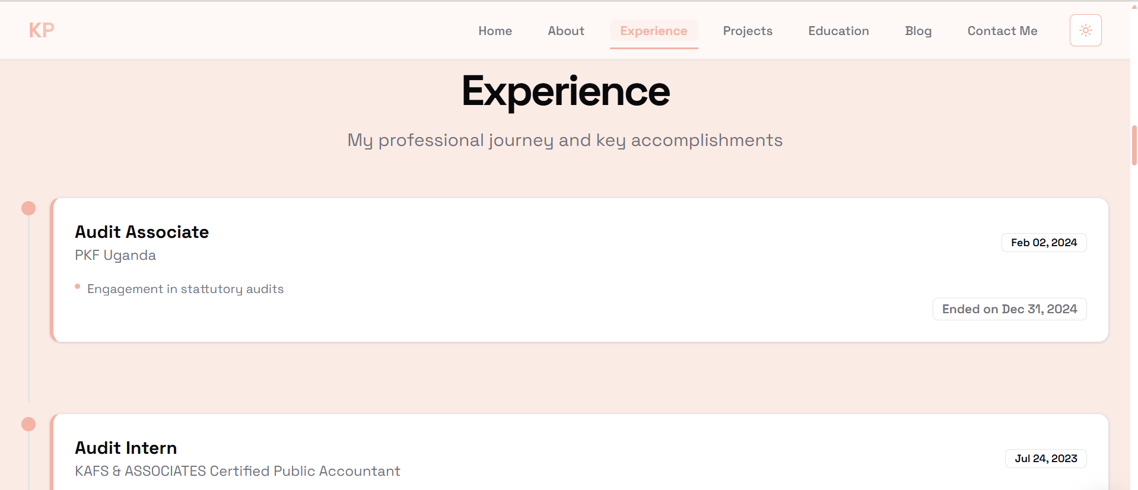Click the Experience page heading

565,92
